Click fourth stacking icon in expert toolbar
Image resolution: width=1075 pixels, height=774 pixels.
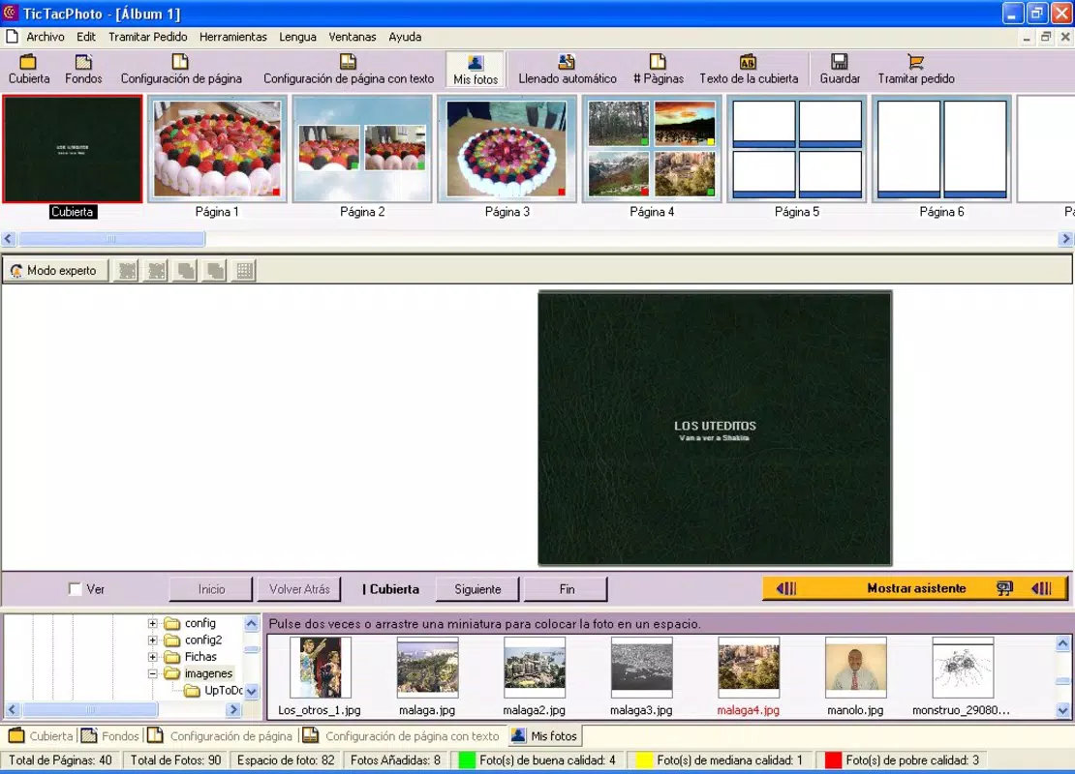215,271
